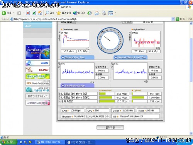Click the download speed value 10.5 Mbps
The width and height of the screenshot is (193, 145).
[x=69, y=51]
